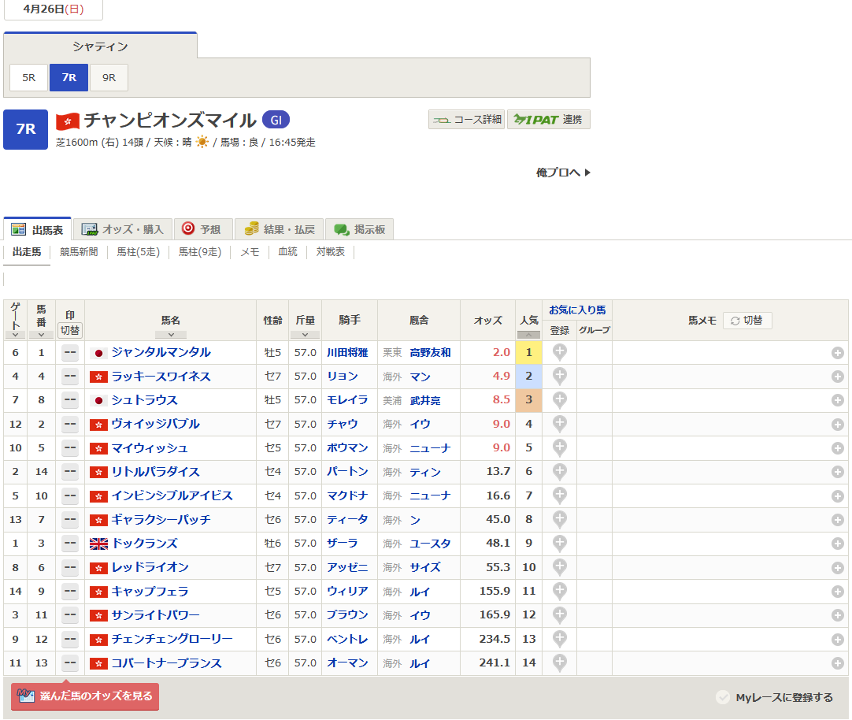Open horse memo plus for ギャラクシーパッチ row
This screenshot has height=720, width=852.
click(837, 520)
